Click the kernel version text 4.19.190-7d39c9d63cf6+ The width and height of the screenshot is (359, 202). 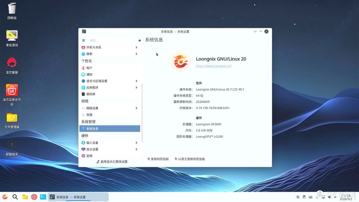(213, 108)
